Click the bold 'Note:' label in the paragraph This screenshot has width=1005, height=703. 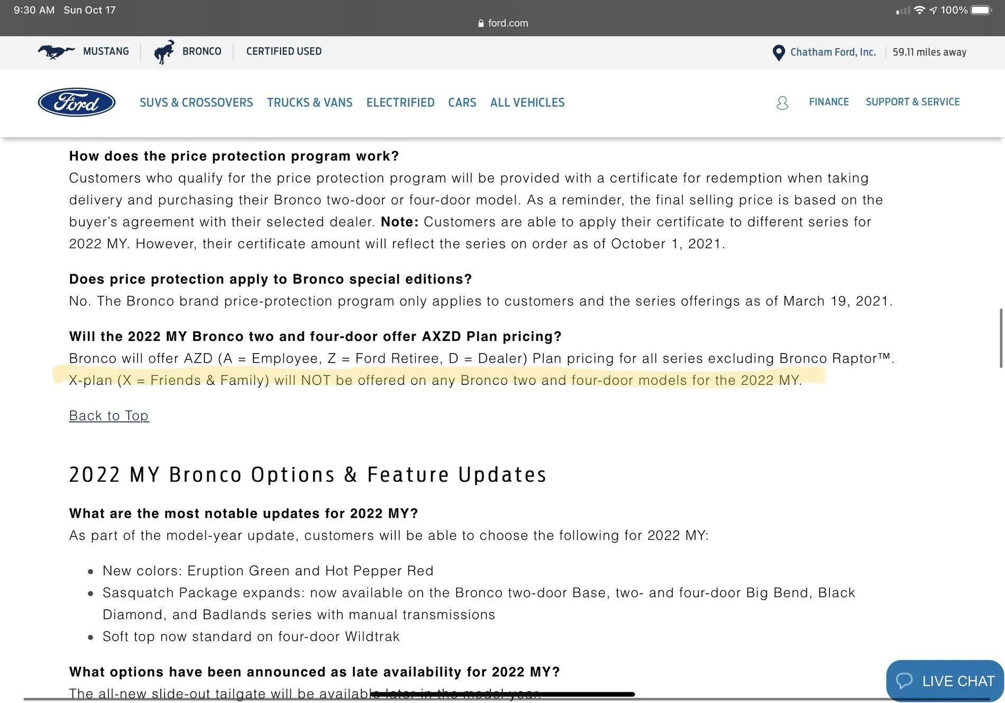coord(400,222)
